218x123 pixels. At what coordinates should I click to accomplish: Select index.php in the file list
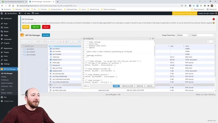click(56, 63)
